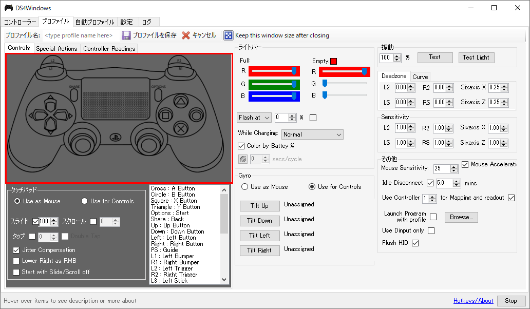530x309 pixels.
Task: Enable Use Dinput only checkbox
Action: click(x=431, y=230)
